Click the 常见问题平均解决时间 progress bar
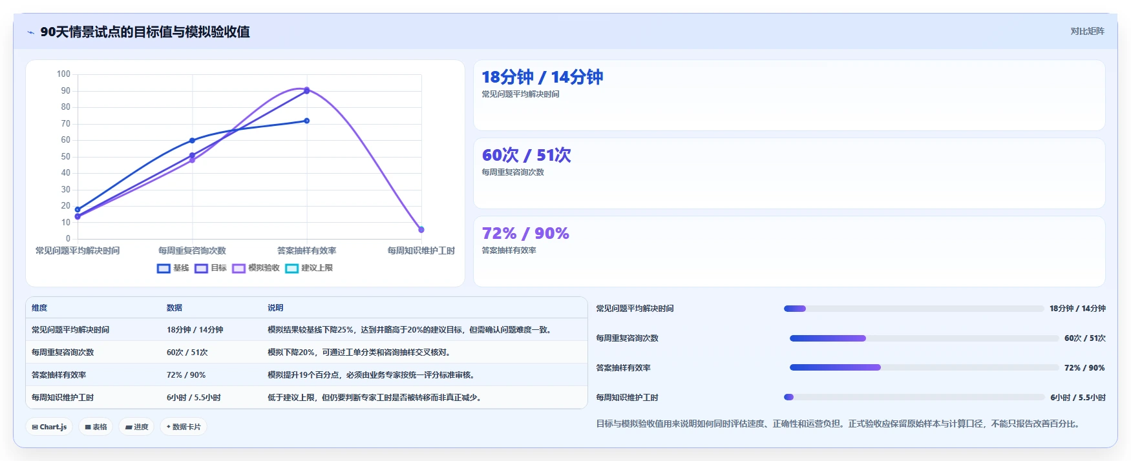This screenshot has width=1131, height=461. coord(914,309)
